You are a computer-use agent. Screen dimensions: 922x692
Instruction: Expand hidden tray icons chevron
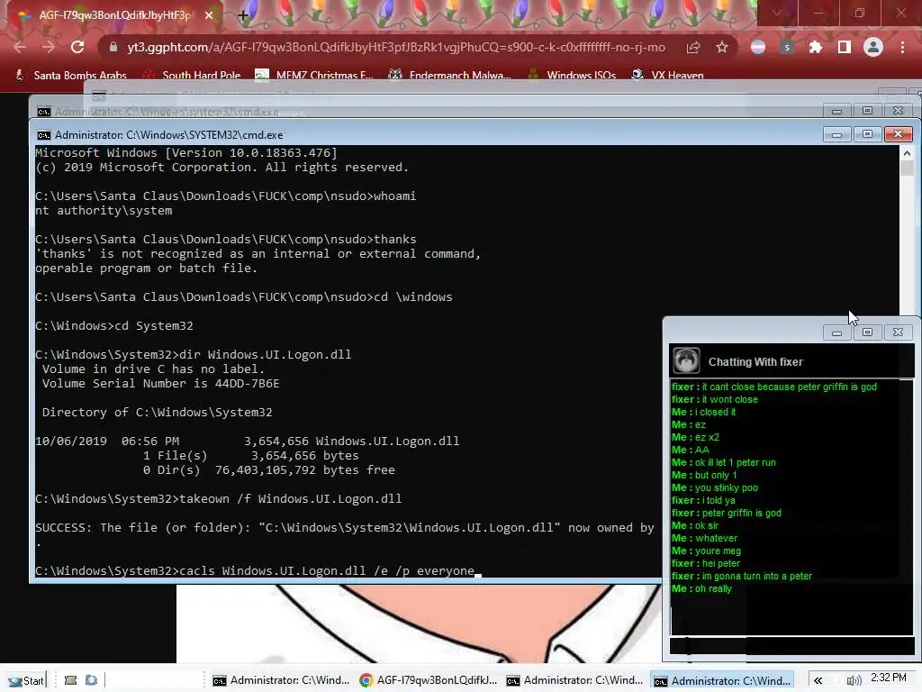coord(818,681)
